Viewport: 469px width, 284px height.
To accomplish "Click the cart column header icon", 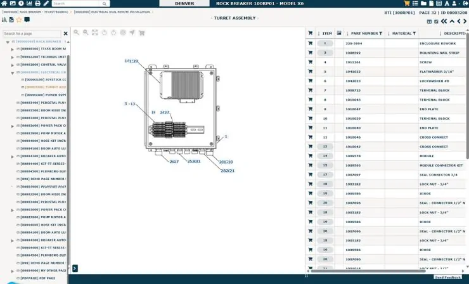I will pyautogui.click(x=310, y=33).
